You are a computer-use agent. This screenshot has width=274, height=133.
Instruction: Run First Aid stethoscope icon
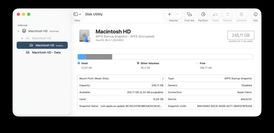pyautogui.click(x=189, y=14)
